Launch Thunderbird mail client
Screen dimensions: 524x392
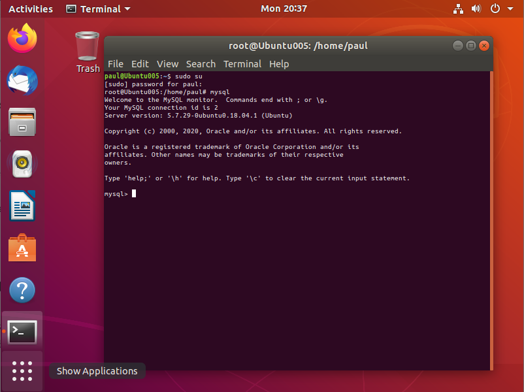(x=22, y=80)
